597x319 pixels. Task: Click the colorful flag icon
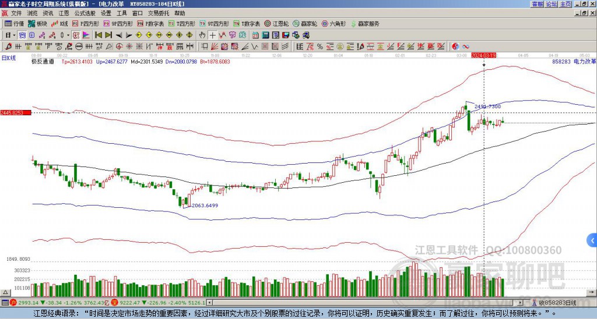click(86, 36)
